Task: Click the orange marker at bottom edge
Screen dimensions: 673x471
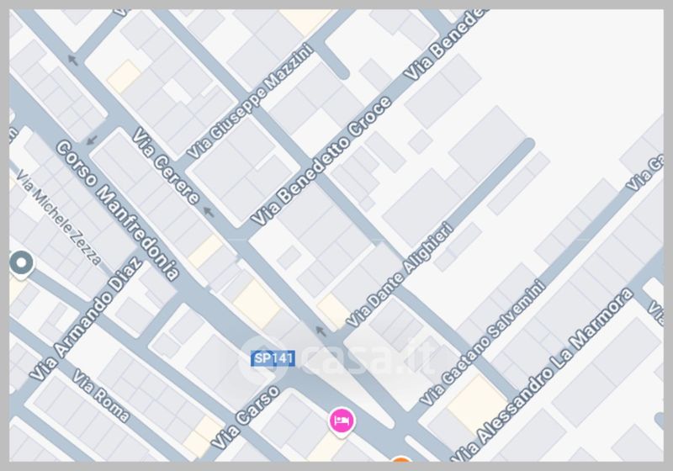Action: coord(401,459)
